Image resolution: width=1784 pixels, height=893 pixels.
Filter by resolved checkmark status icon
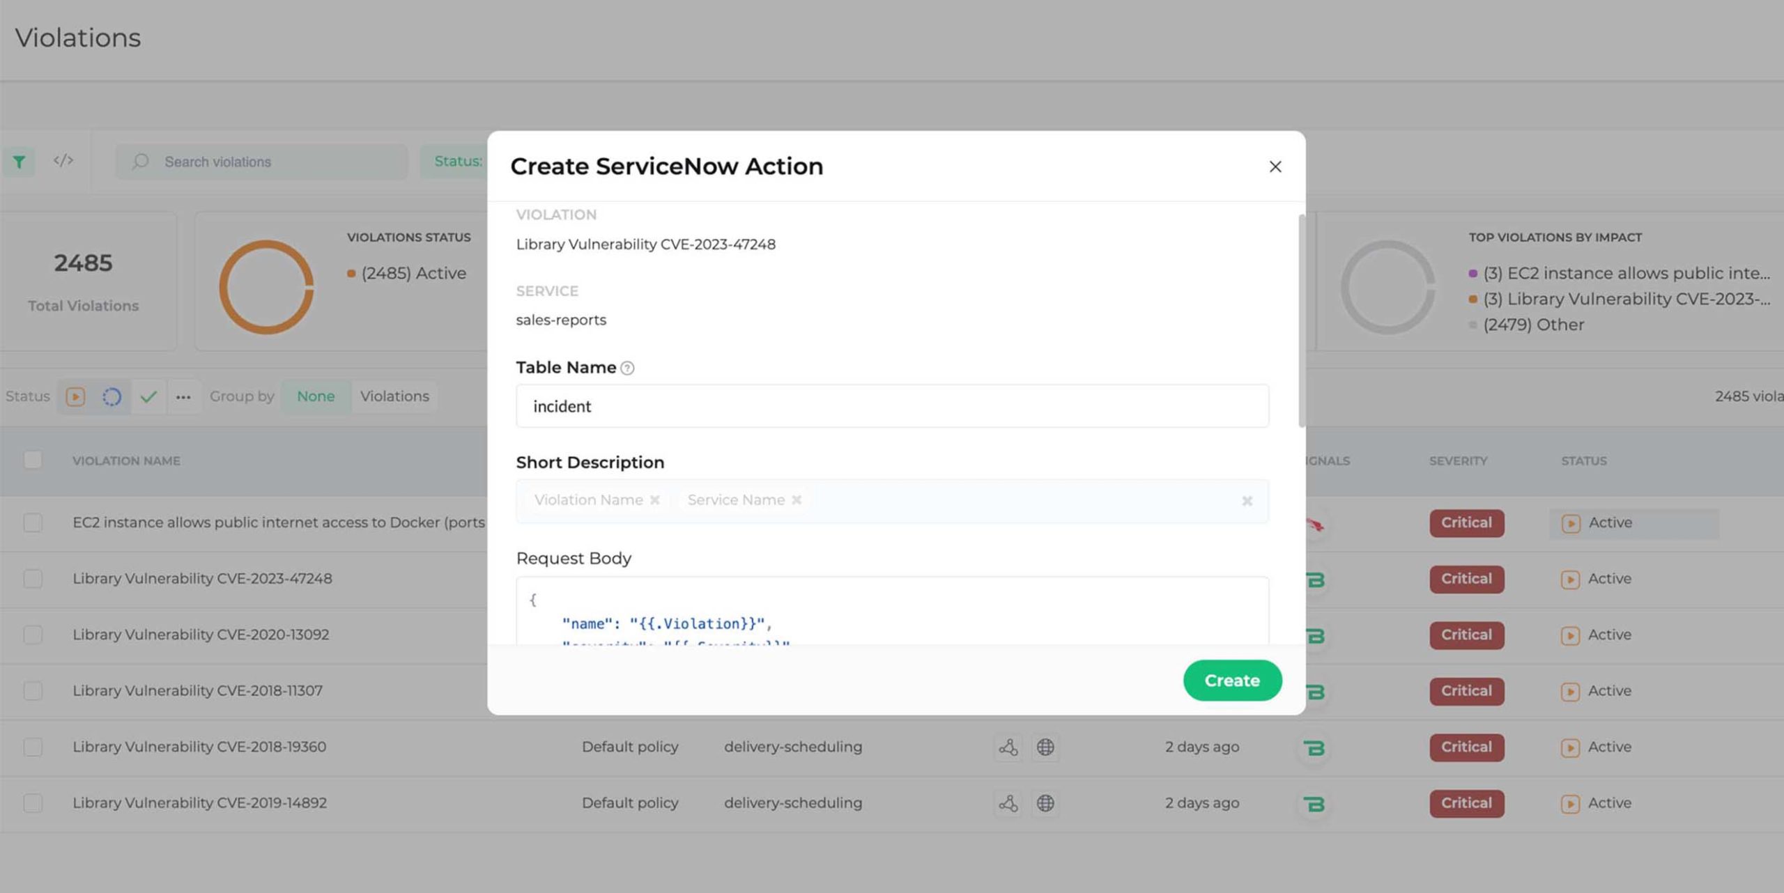148,396
